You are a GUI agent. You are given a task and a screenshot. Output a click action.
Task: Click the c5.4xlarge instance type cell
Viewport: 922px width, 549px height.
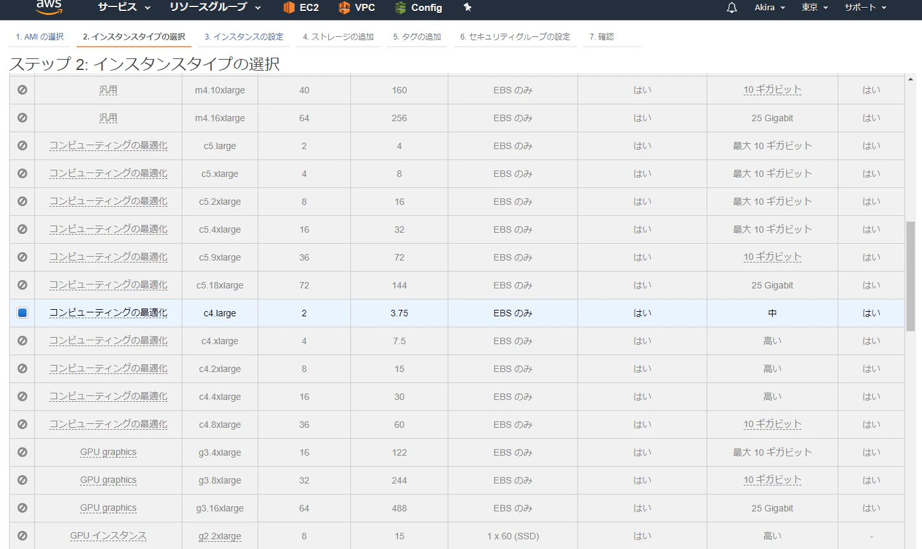tap(220, 229)
